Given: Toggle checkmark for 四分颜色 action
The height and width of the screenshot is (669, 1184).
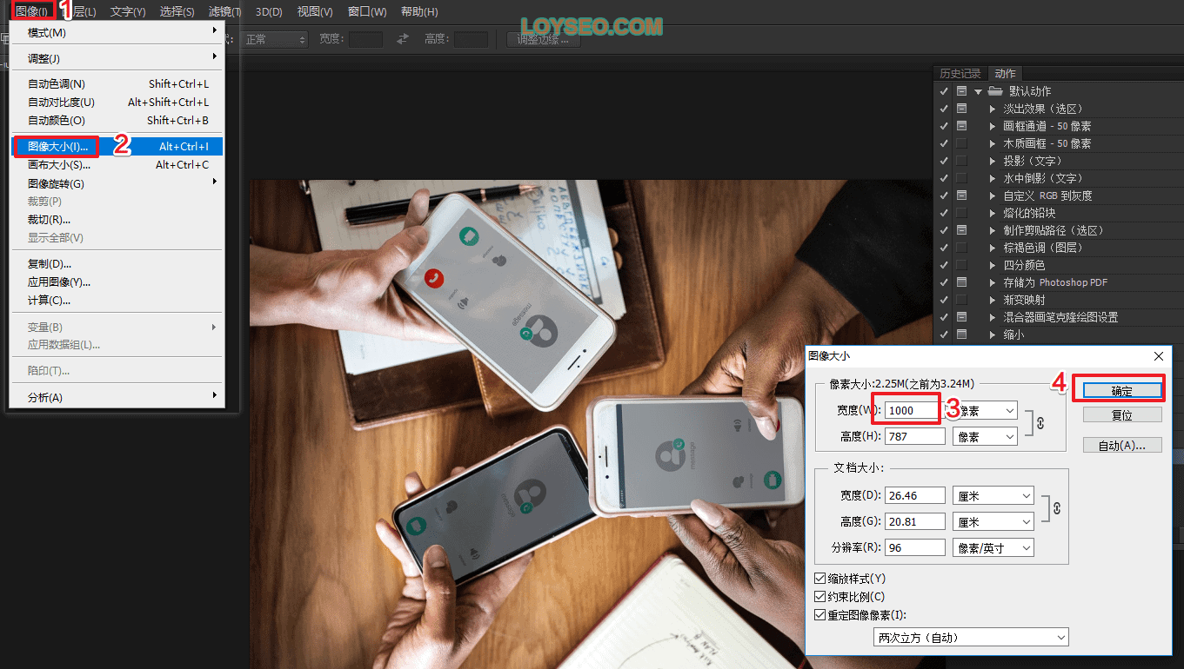Looking at the screenshot, I should (x=944, y=265).
